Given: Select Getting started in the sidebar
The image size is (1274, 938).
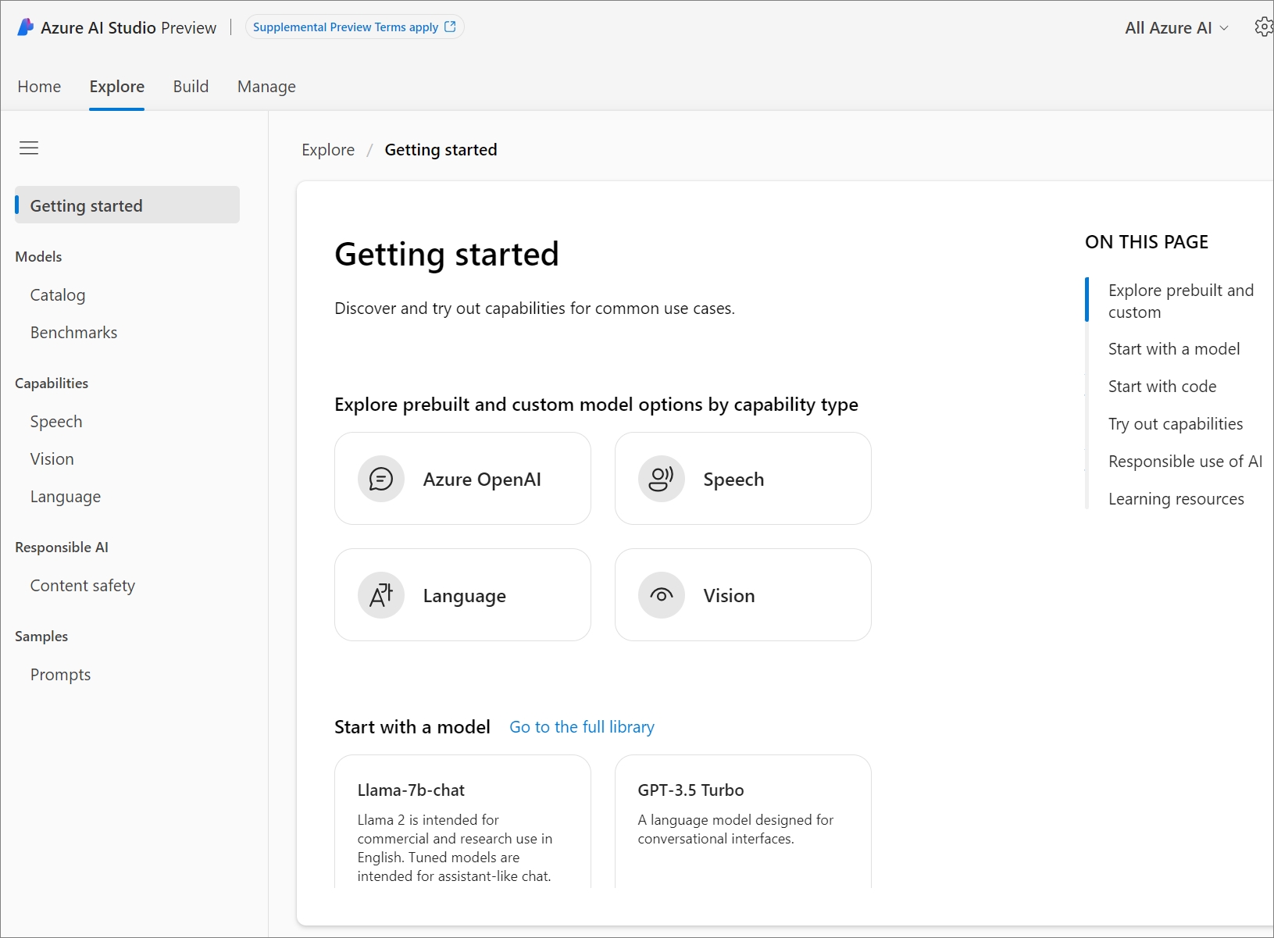Looking at the screenshot, I should pyautogui.click(x=127, y=205).
